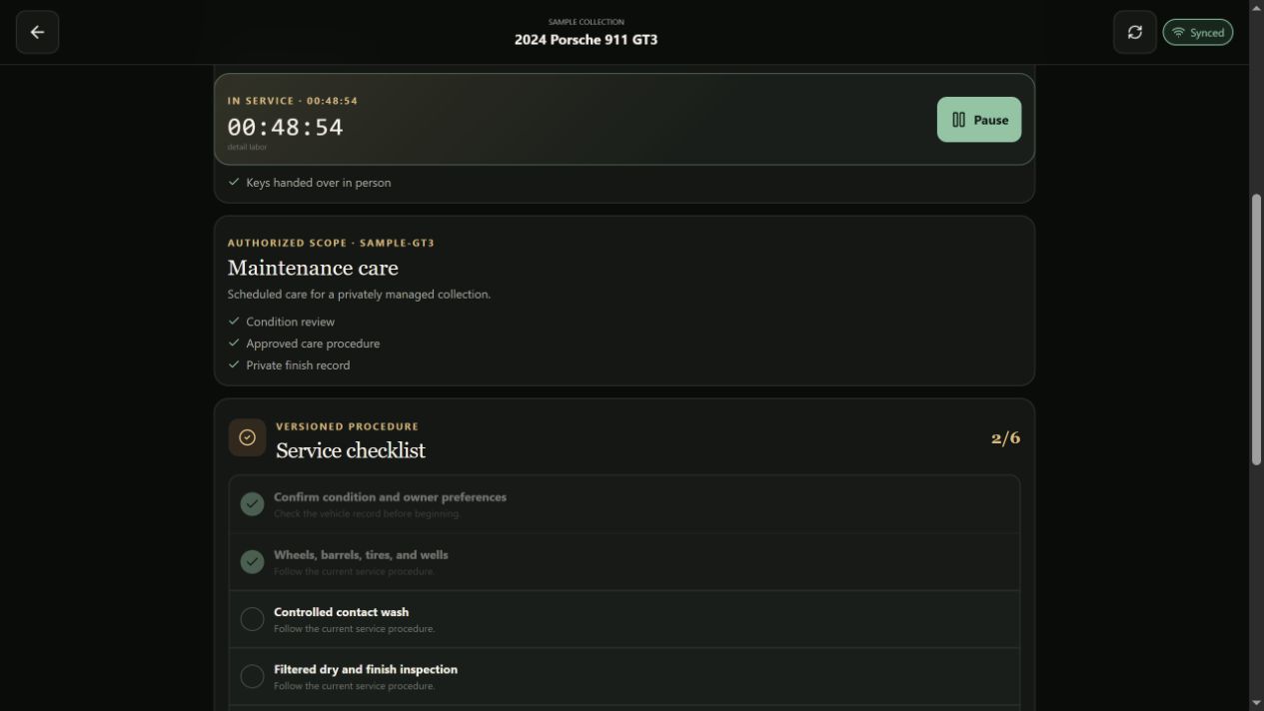Click the detail labor caption
The image size is (1264, 711).
[247, 147]
